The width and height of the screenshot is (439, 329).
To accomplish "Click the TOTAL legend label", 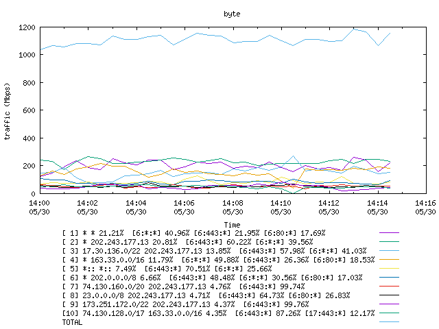I will tap(72, 322).
